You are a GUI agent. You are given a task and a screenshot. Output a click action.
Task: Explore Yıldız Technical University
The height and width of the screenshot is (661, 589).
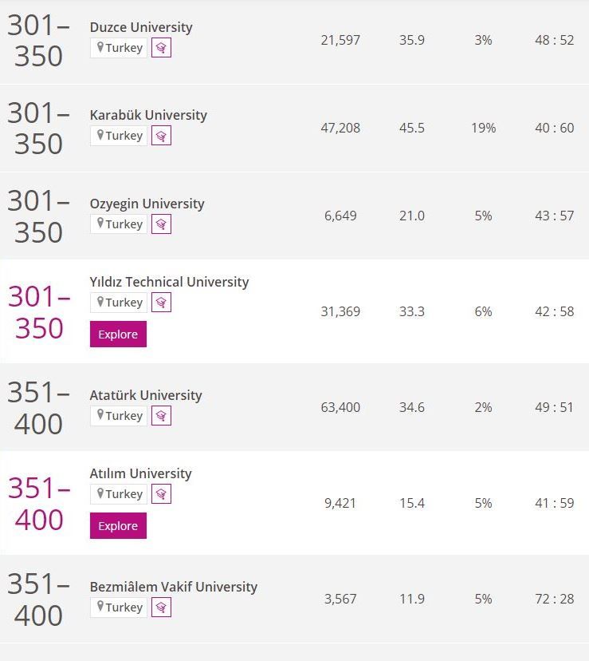[x=118, y=334]
